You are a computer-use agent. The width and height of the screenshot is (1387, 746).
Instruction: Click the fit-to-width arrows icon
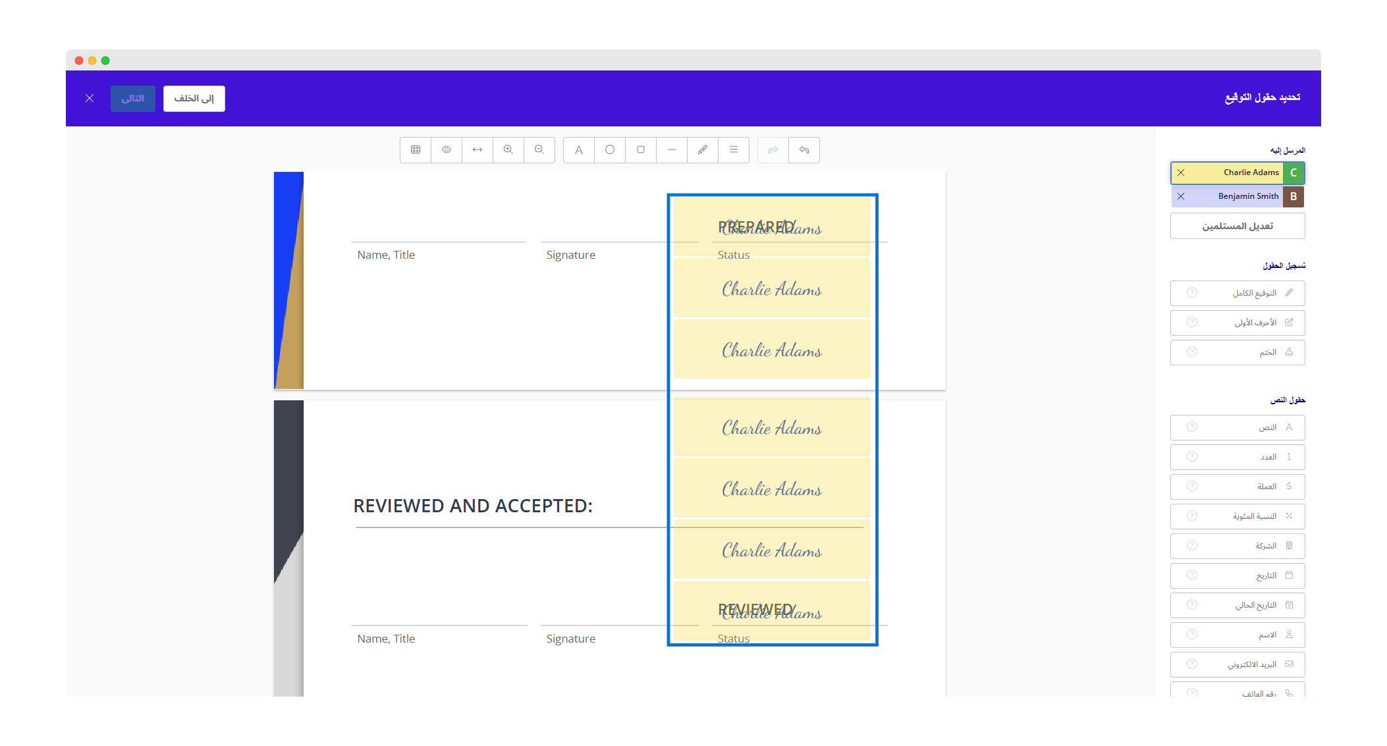[x=477, y=149]
